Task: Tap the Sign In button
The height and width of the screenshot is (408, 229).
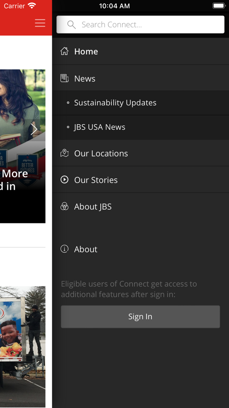Action: 140,317
